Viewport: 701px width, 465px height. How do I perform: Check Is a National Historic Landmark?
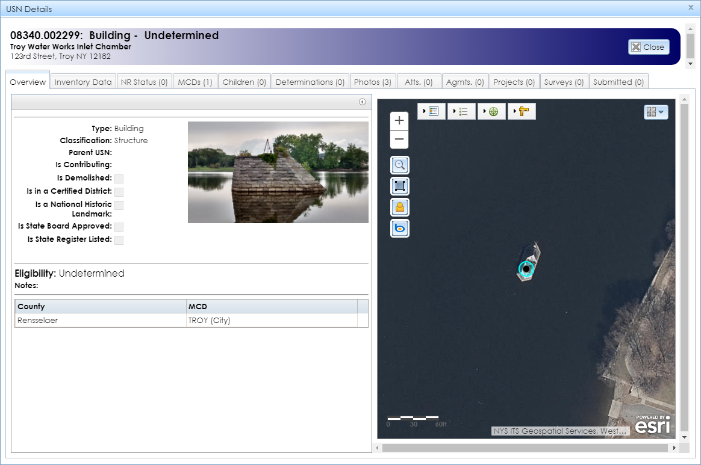pyautogui.click(x=119, y=205)
